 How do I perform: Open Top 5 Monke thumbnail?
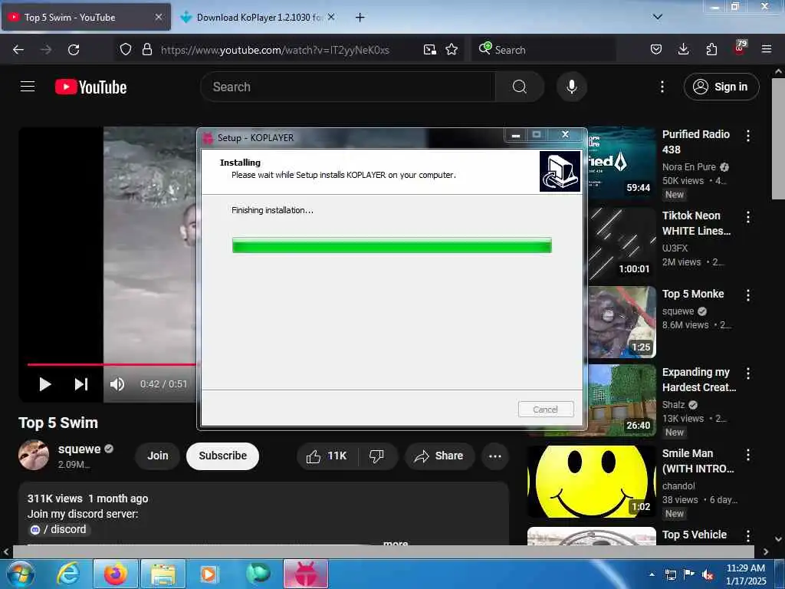click(x=622, y=321)
